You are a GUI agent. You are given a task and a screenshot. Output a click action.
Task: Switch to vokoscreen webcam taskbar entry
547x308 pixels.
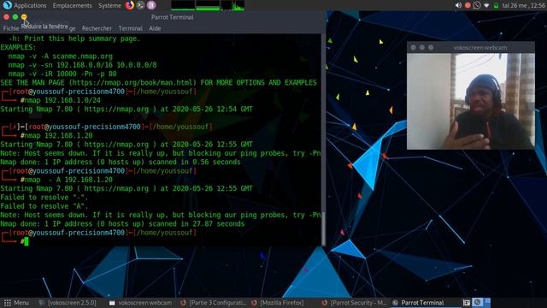[140, 303]
